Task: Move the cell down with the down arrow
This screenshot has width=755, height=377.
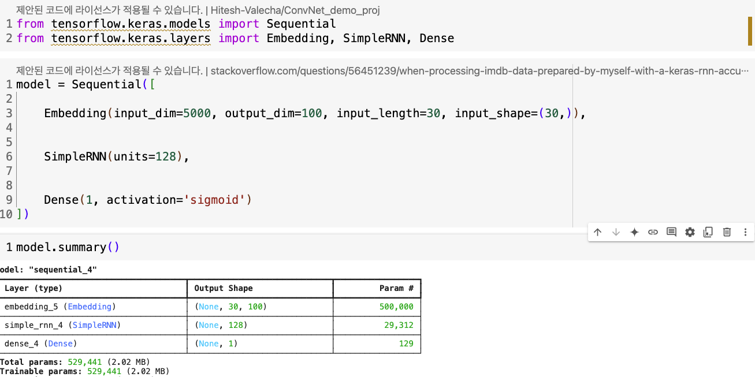Action: pos(616,232)
